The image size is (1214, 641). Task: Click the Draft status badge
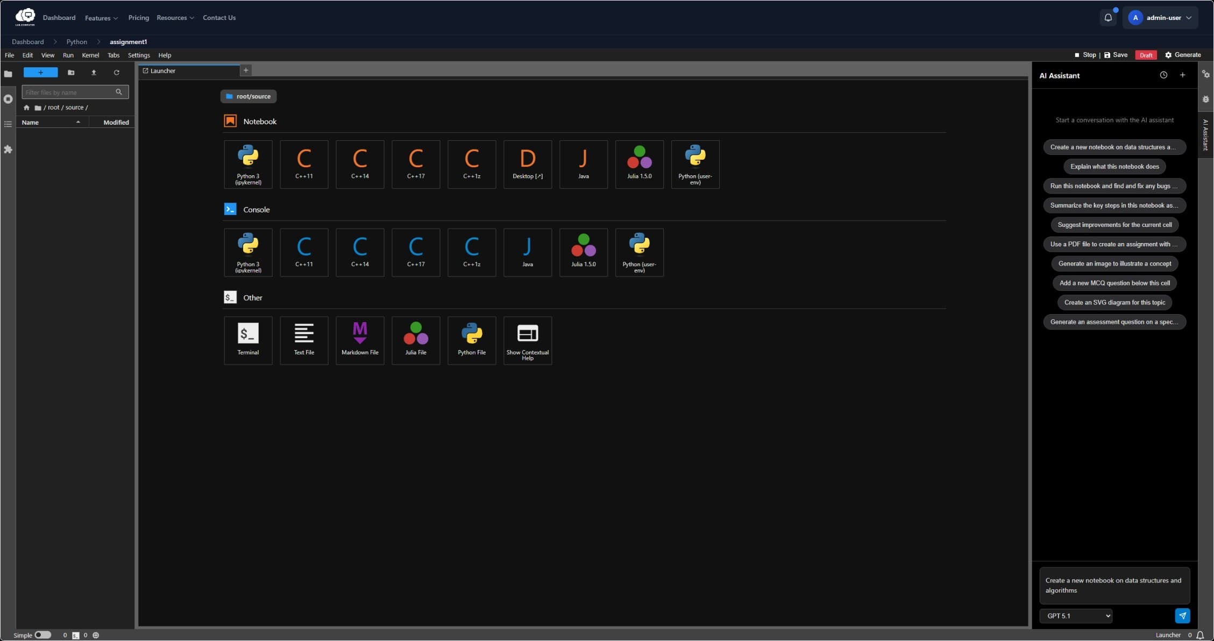[x=1146, y=55]
